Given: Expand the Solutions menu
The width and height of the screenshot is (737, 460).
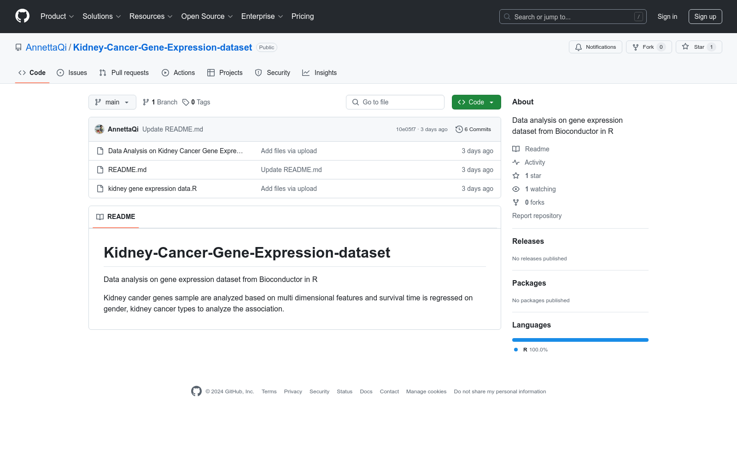Looking at the screenshot, I should (102, 17).
